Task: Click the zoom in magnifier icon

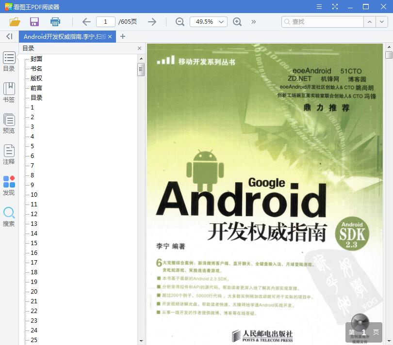Action: tap(237, 22)
